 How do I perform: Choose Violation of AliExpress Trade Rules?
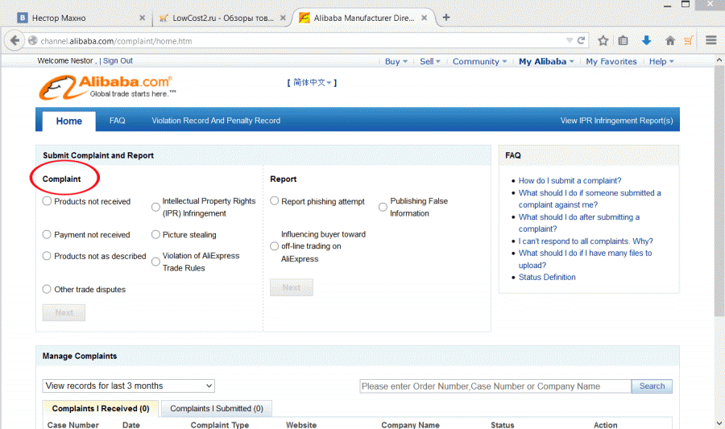click(x=155, y=262)
